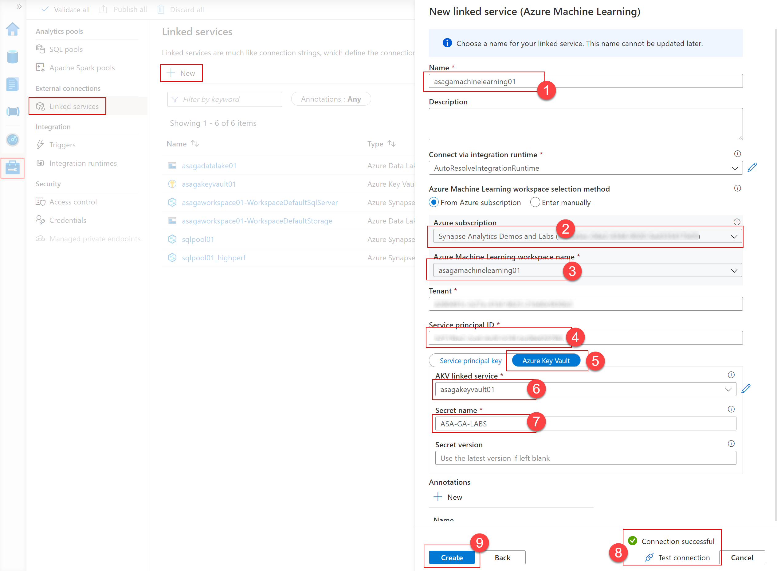The height and width of the screenshot is (571, 777).
Task: Open Managed private endpoints item
Action: pyautogui.click(x=88, y=239)
